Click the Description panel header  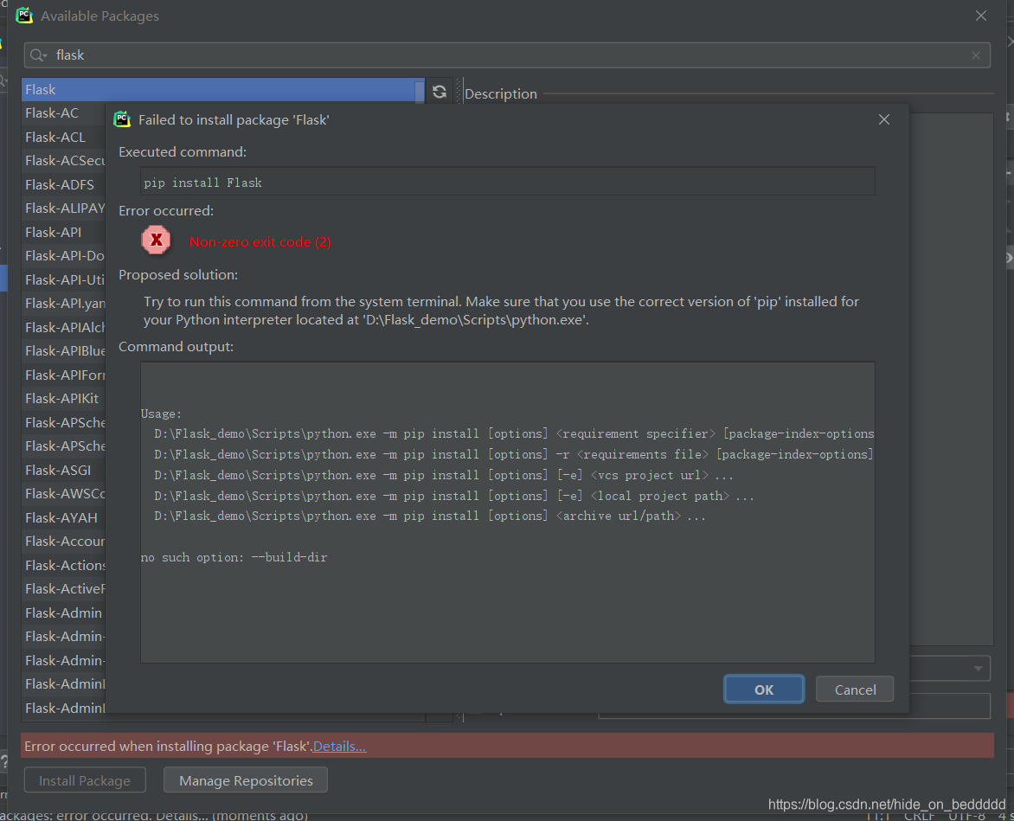pos(501,93)
